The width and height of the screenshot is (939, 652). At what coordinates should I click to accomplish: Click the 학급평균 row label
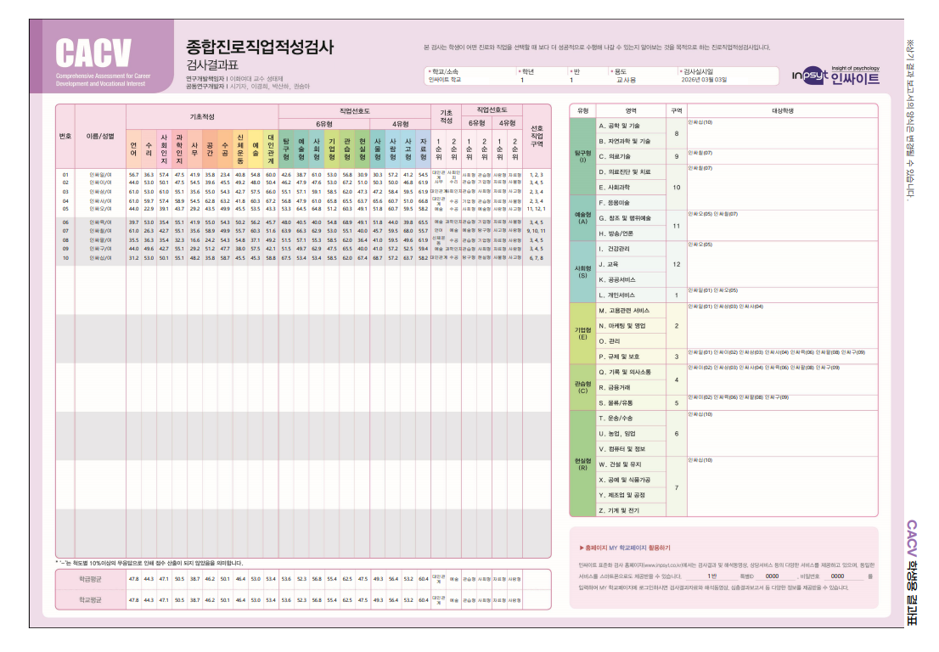click(x=91, y=579)
